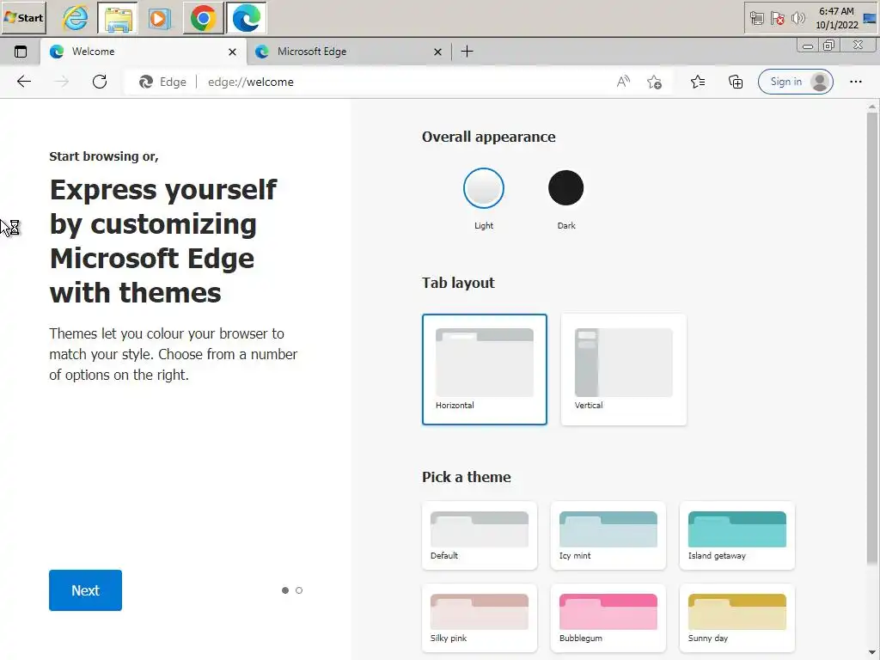Select the Light appearance option
880x660 pixels.
484,188
